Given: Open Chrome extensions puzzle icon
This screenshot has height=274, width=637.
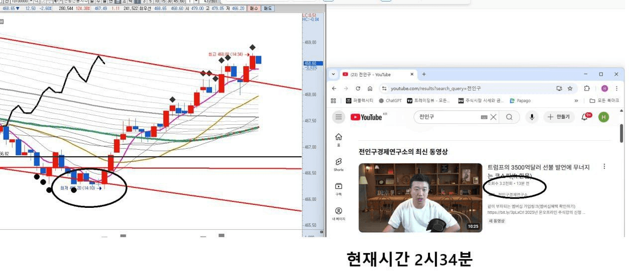Looking at the screenshot, I should [x=587, y=89].
